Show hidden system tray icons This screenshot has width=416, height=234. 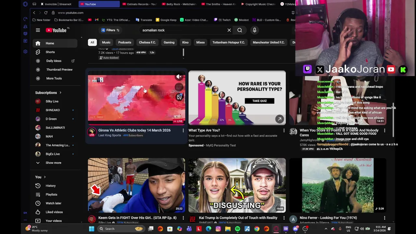[x=326, y=229]
